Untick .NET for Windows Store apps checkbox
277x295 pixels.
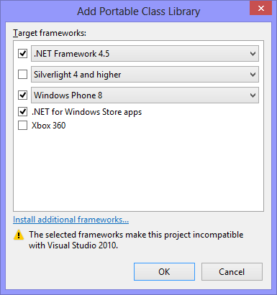coord(23,111)
